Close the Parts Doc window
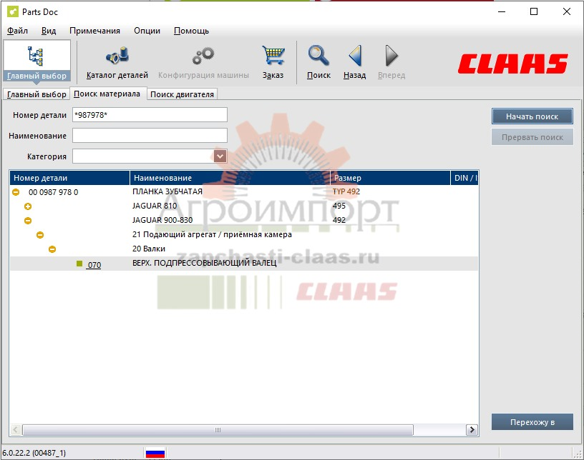This screenshot has width=584, height=460. [567, 12]
